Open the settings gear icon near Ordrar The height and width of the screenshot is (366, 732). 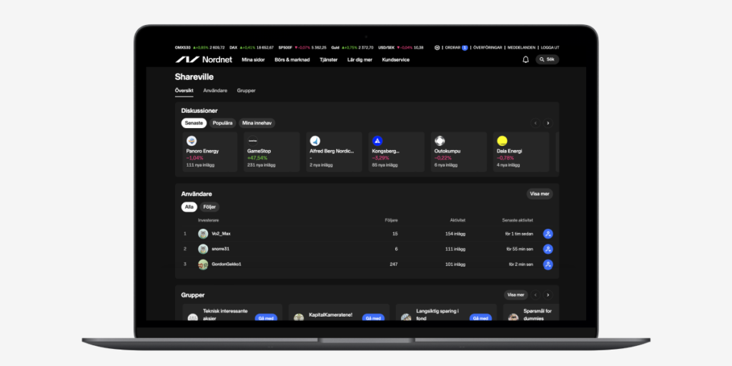[437, 48]
